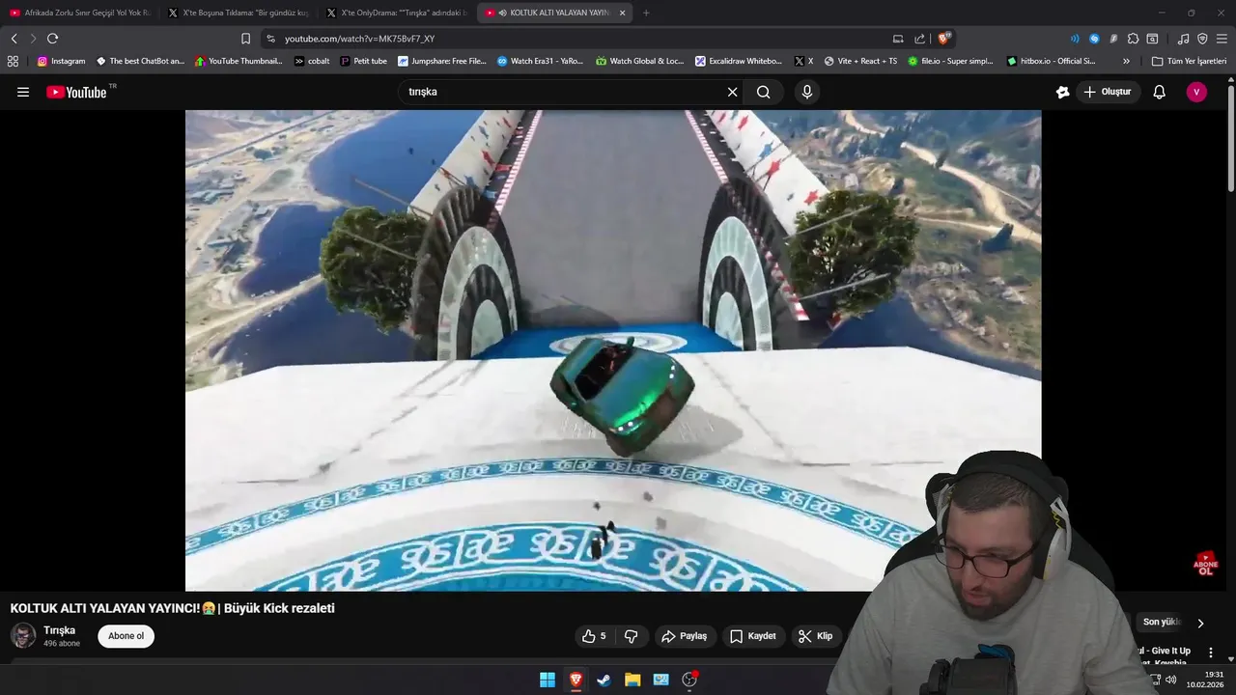Click the sidebar search panel icon

[x=1152, y=39]
